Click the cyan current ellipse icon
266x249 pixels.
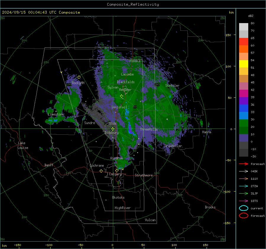pos(244,208)
